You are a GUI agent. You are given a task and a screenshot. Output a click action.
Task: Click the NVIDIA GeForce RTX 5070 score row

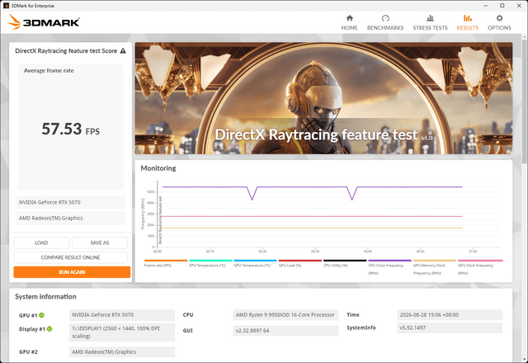point(70,202)
